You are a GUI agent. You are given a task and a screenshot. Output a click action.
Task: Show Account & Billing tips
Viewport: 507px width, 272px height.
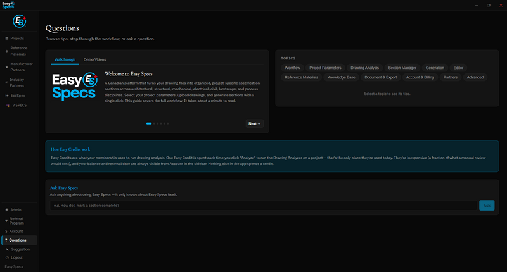[x=420, y=77]
